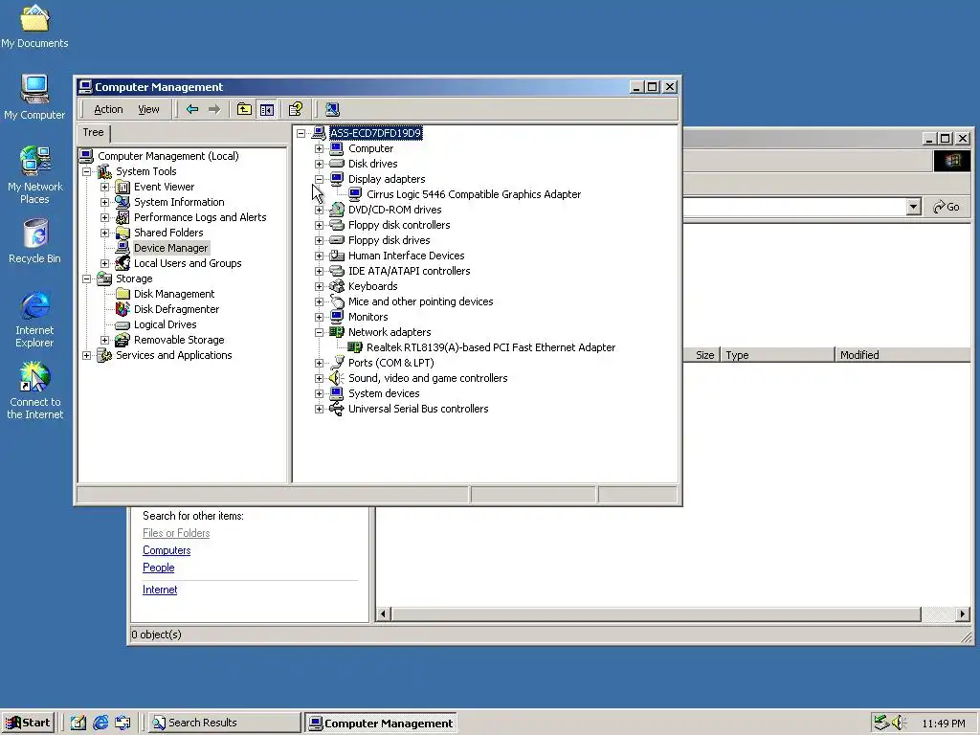Select the My Computer desktop icon
This screenshot has height=735, width=980.
tap(34, 98)
